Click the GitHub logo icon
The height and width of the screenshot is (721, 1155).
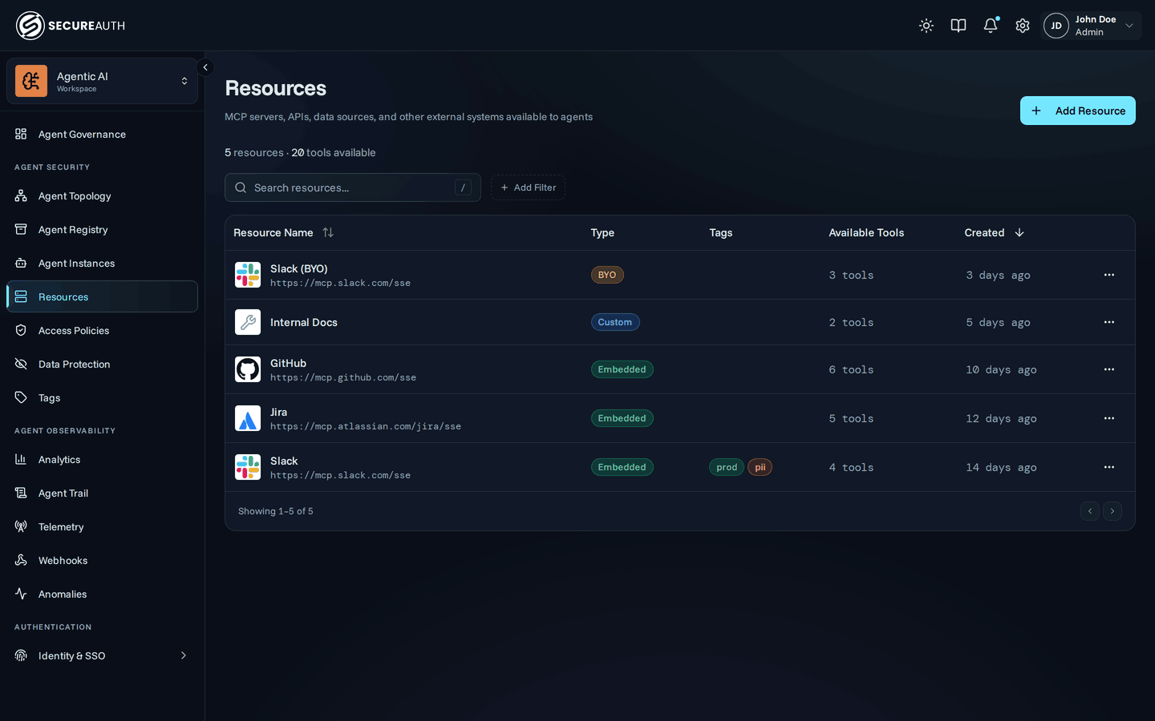(x=248, y=369)
